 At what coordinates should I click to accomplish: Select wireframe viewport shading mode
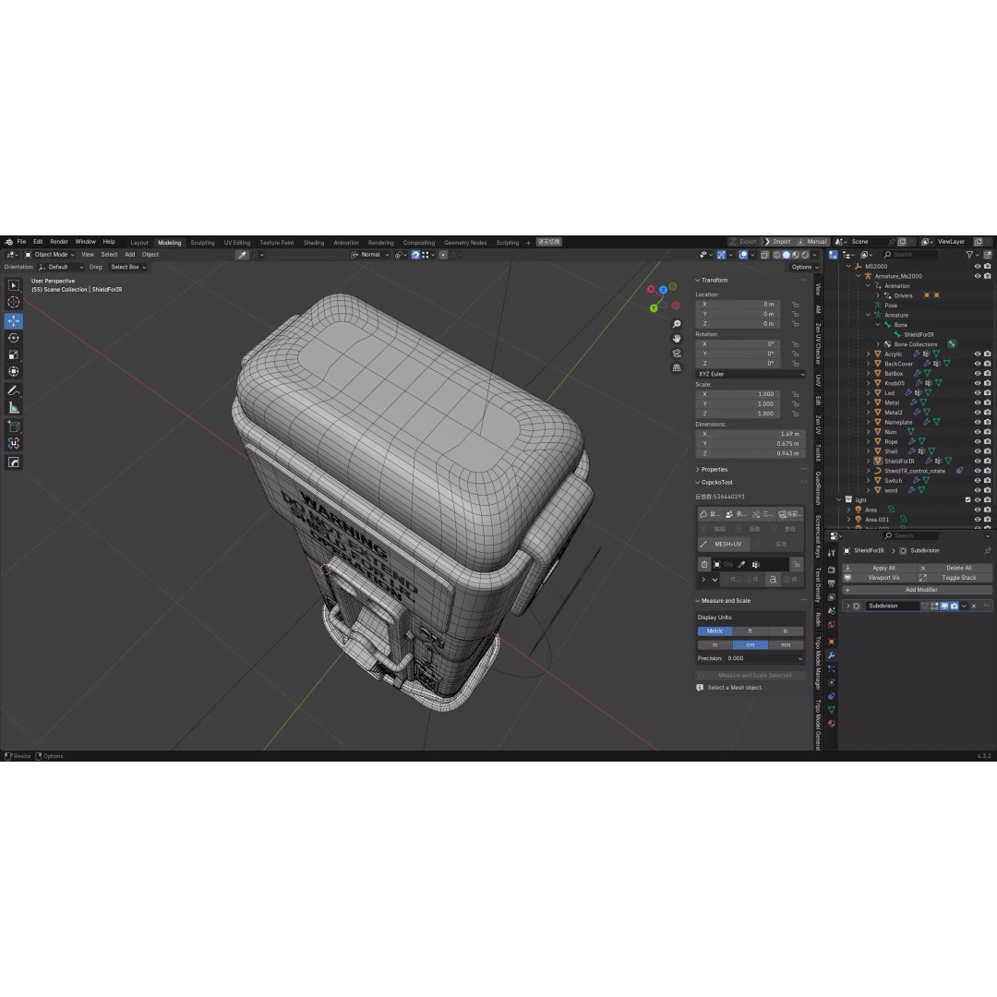tap(776, 255)
